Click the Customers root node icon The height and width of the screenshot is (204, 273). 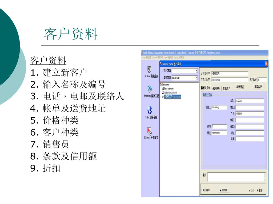[161, 85]
